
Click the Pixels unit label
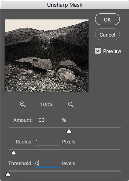click(x=69, y=142)
